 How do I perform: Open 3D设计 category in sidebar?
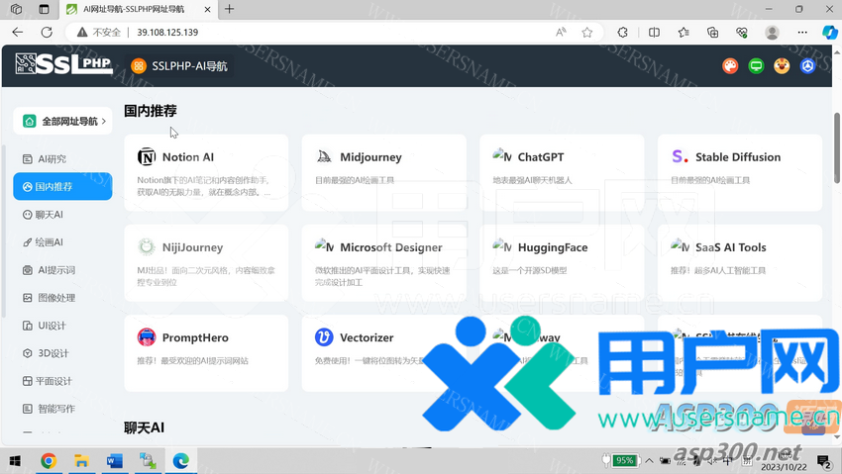click(46, 353)
